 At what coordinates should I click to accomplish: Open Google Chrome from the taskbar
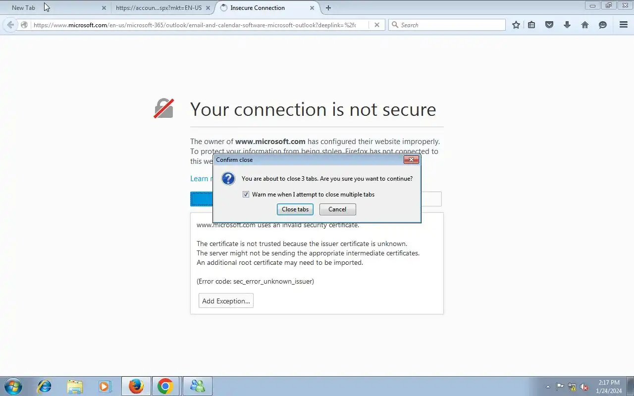(x=165, y=386)
